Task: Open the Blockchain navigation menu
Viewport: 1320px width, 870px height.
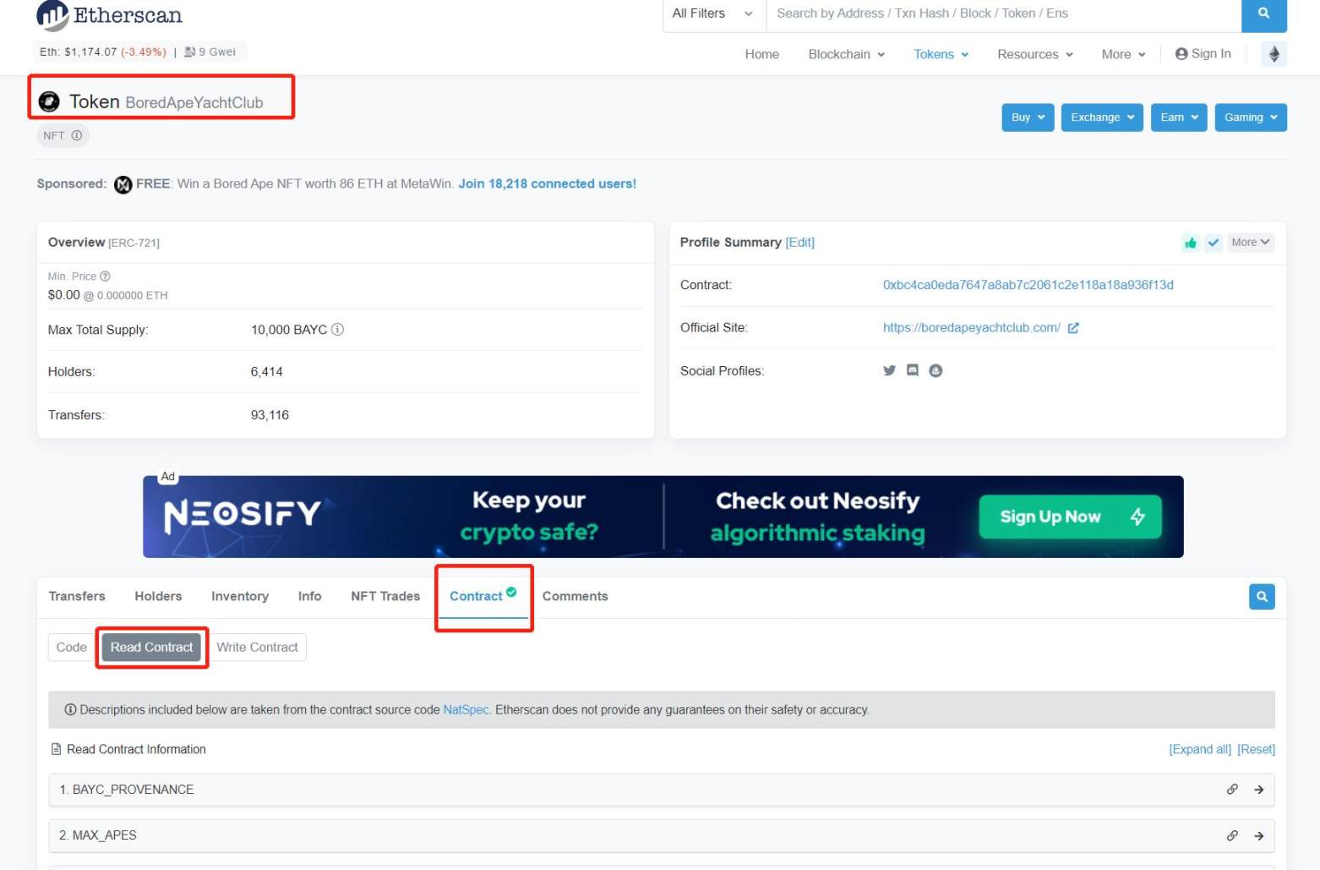Action: (846, 54)
